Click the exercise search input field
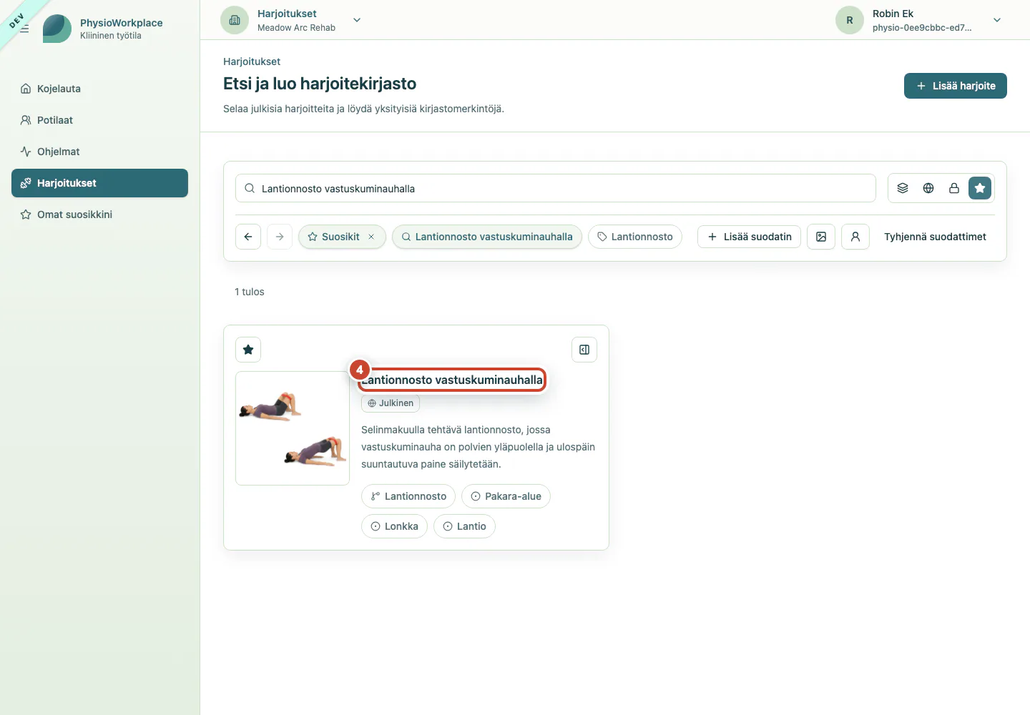This screenshot has height=715, width=1030. [x=556, y=188]
